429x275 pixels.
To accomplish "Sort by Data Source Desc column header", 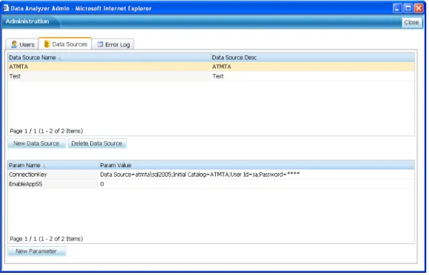I will click(x=312, y=58).
